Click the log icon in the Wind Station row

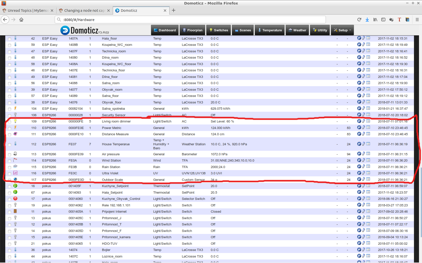tap(368, 160)
